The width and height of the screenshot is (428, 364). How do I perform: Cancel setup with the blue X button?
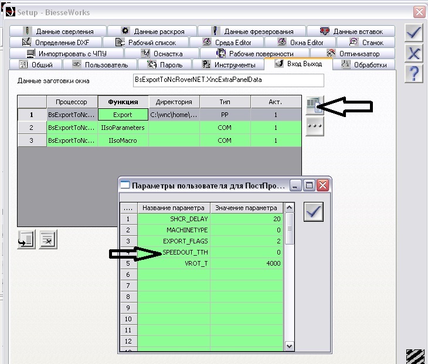tap(414, 53)
